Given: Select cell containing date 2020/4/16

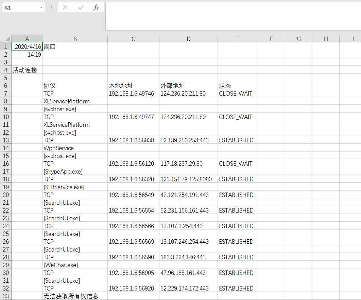Looking at the screenshot, I should click(x=27, y=47).
